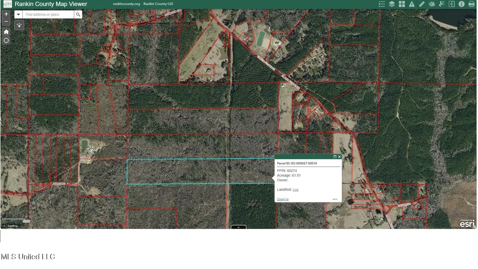Screen dimensions: 478x269
Task: Click Zoom to parcel link
Action: pyautogui.click(x=282, y=199)
